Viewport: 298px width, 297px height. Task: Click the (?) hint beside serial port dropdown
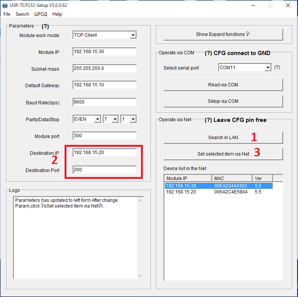click(x=277, y=67)
